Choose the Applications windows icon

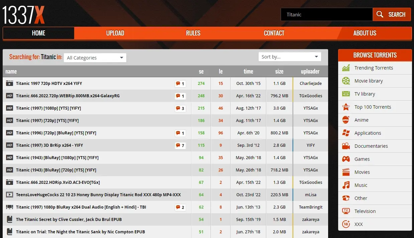tap(346, 133)
